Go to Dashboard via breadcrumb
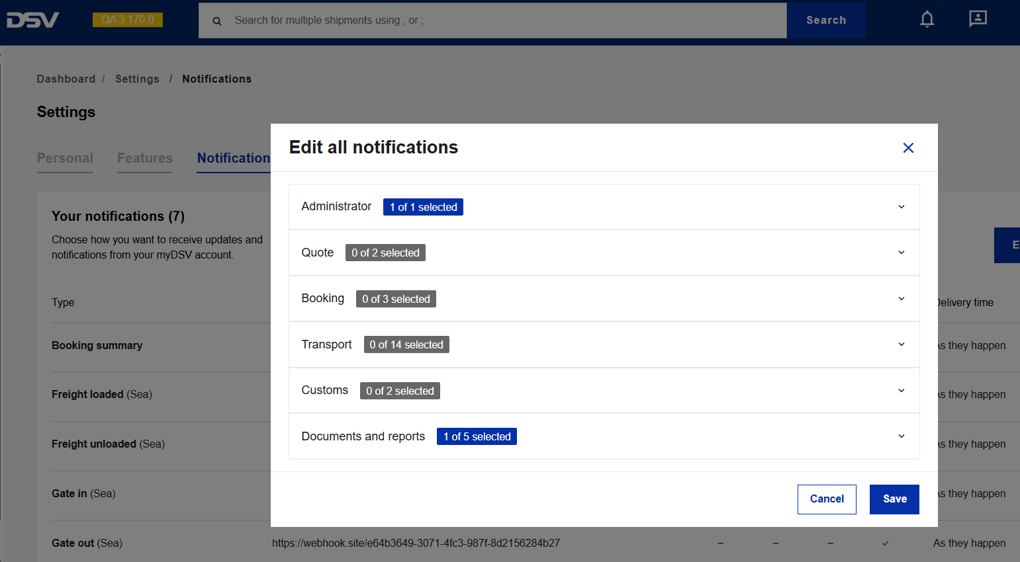 (66, 79)
